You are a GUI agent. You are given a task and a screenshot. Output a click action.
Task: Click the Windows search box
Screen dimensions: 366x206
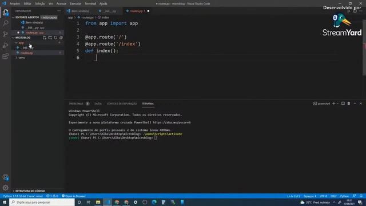pos(42,202)
